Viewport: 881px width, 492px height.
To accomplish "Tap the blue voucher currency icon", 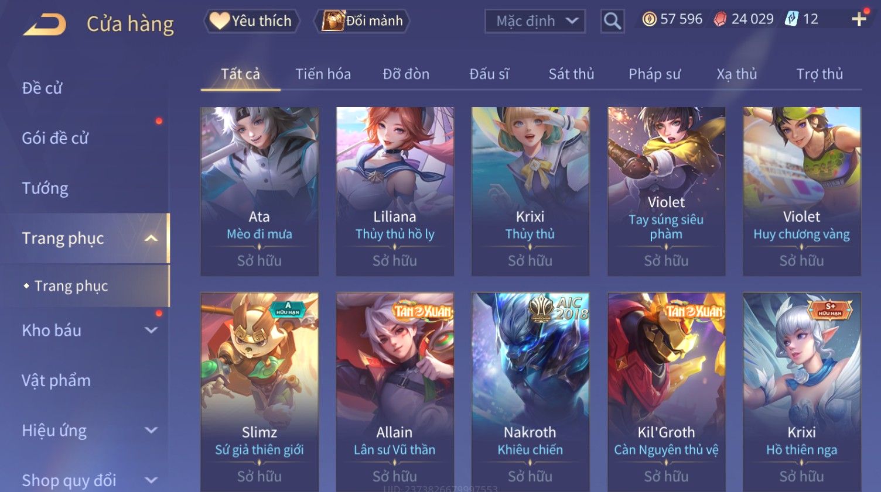I will click(791, 19).
